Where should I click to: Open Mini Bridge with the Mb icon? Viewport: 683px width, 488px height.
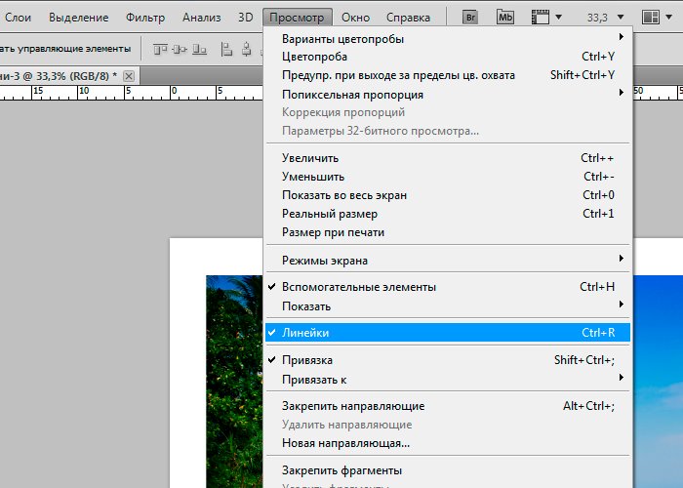(504, 18)
